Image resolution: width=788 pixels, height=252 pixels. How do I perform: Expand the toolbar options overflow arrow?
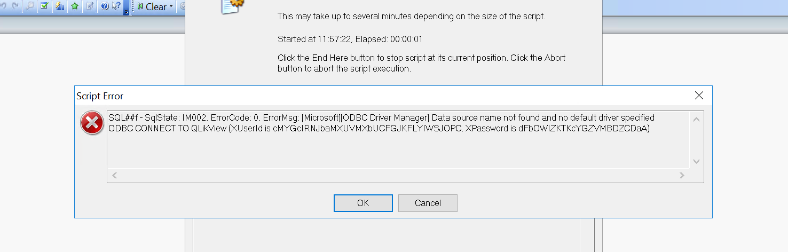pos(126,12)
